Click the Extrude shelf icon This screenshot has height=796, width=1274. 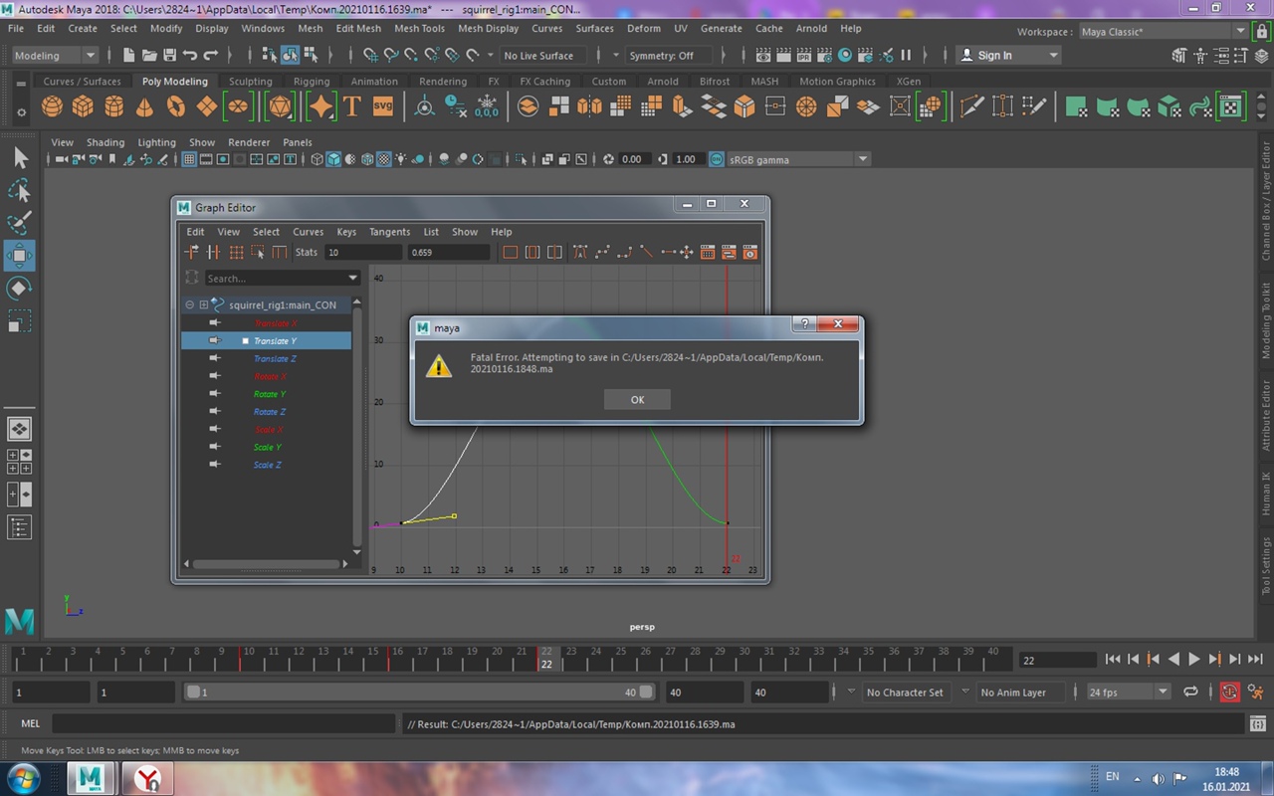coord(682,105)
